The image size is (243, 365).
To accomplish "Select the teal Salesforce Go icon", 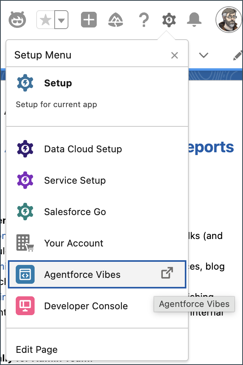I will (x=25, y=212).
